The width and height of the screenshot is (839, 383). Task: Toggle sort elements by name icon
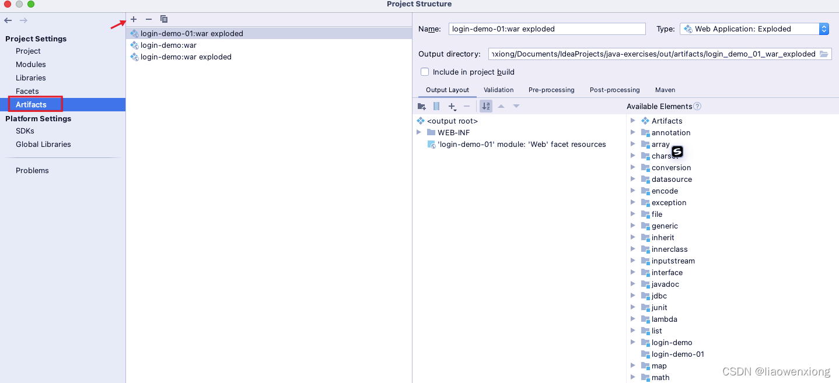(486, 106)
